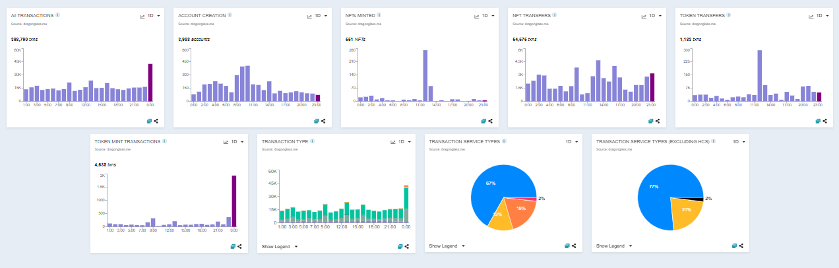This screenshot has width=839, height=268.
Task: Click chart-type icon on Token Mint Transactions card
Action: 226,142
